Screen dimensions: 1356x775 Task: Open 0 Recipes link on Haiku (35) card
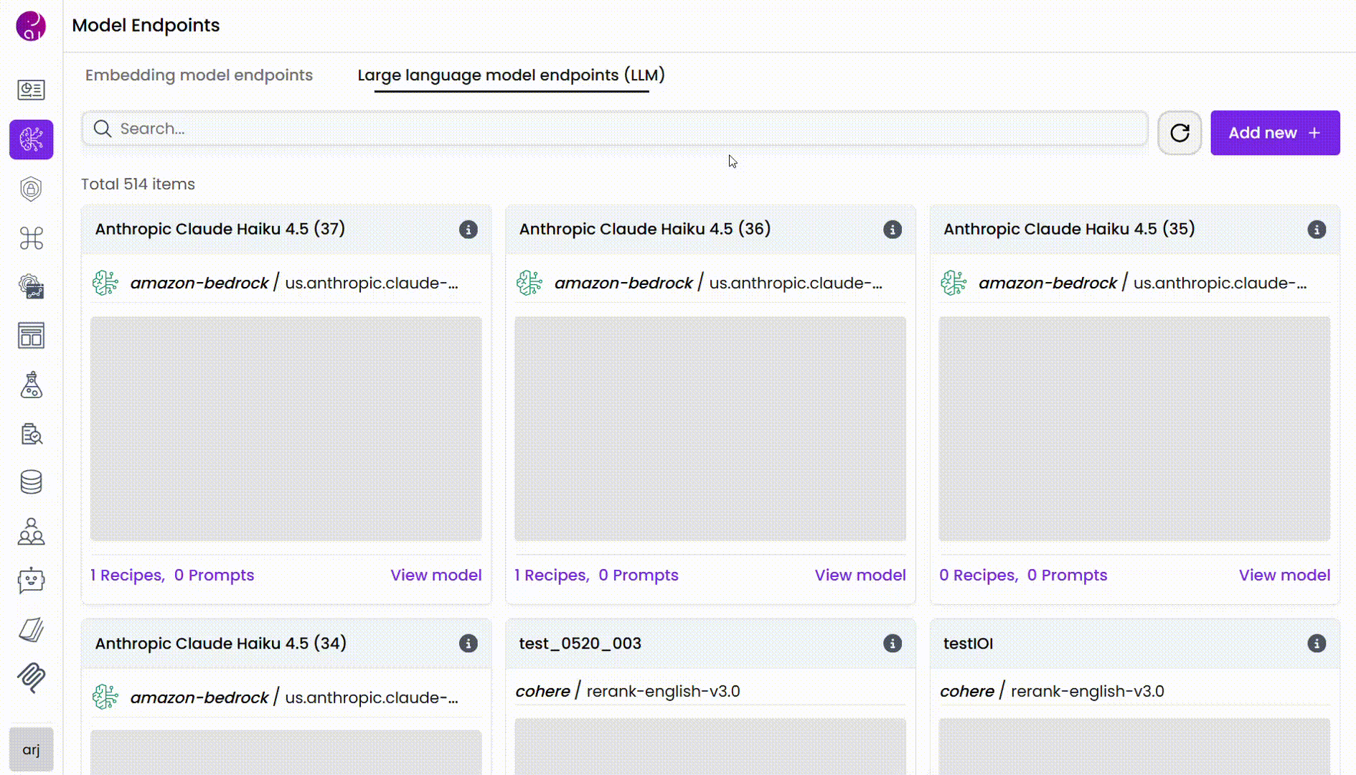pyautogui.click(x=978, y=575)
